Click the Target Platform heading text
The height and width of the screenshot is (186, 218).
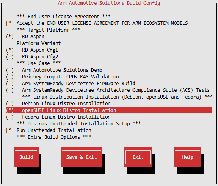click(48, 30)
